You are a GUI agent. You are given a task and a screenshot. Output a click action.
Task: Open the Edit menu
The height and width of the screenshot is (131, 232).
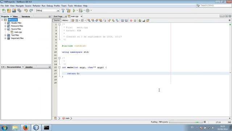pyautogui.click(x=7, y=6)
